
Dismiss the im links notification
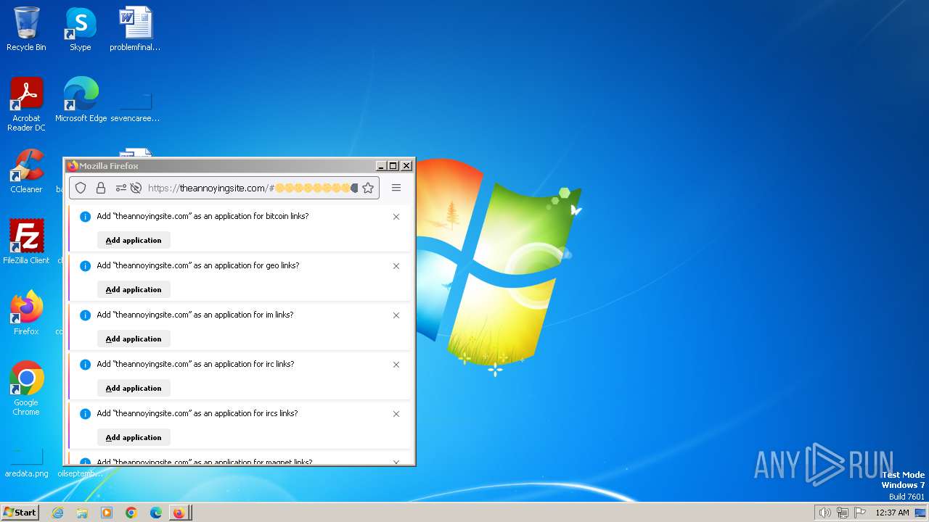[396, 315]
